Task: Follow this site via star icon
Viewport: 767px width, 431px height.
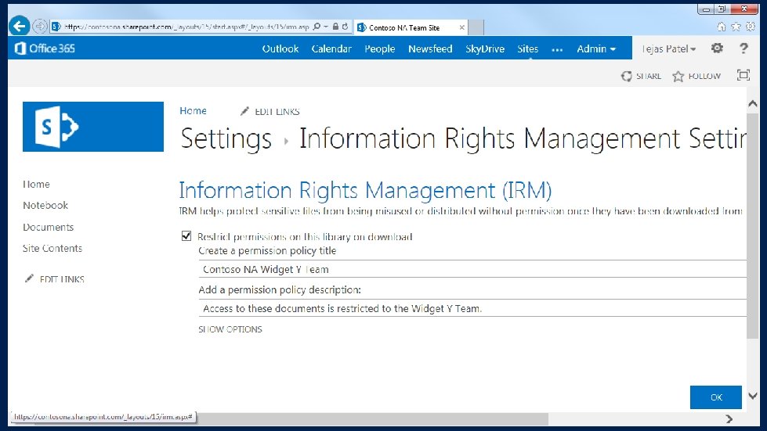Action: click(x=678, y=76)
